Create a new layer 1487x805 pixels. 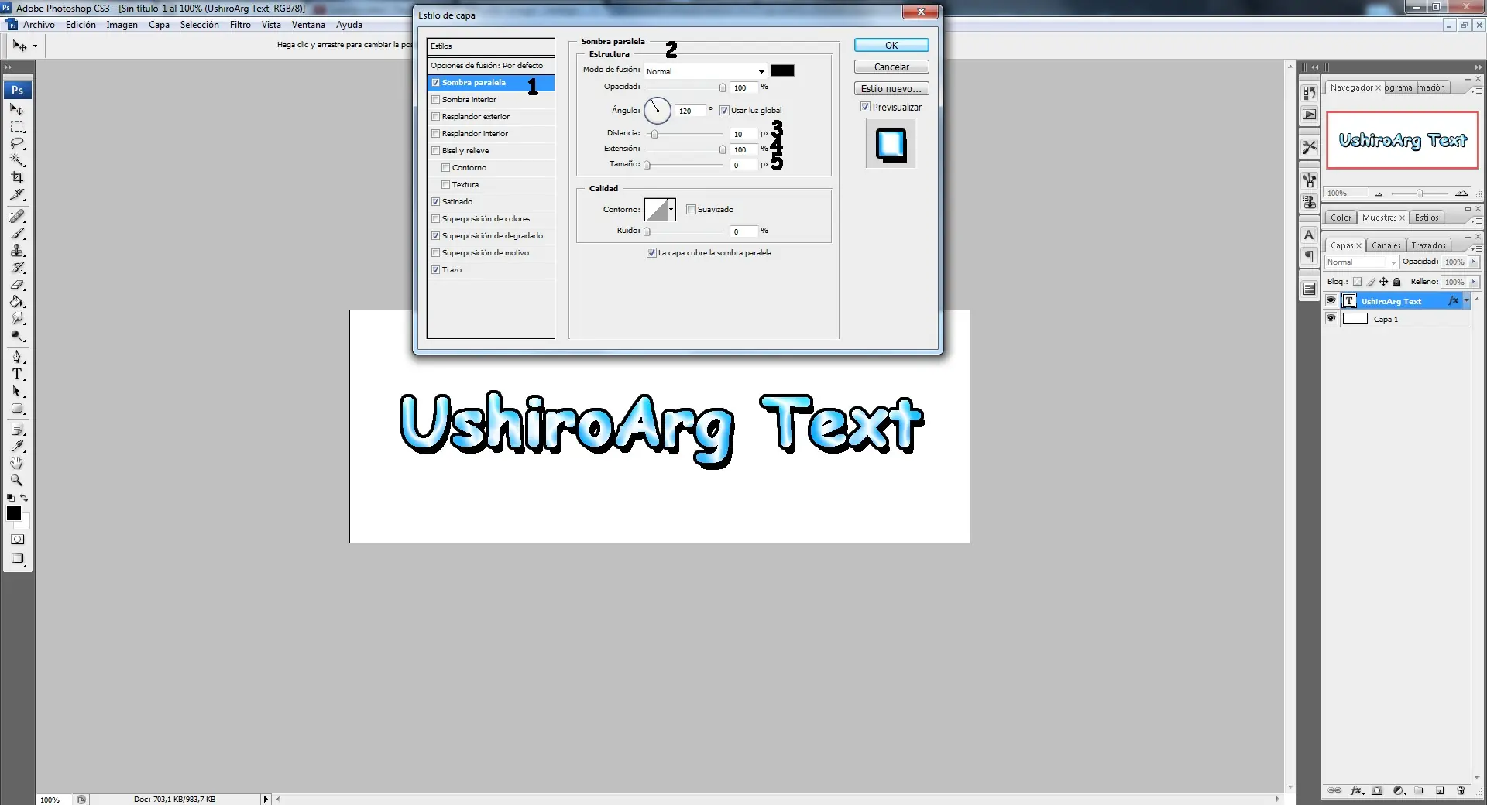(x=1440, y=790)
